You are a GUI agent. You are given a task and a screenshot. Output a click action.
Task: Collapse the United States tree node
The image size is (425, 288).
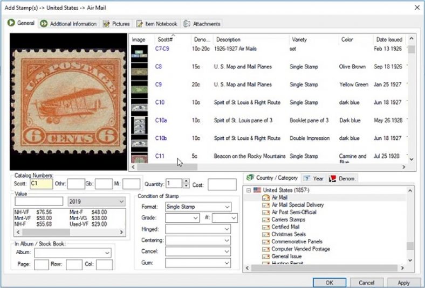(x=248, y=190)
